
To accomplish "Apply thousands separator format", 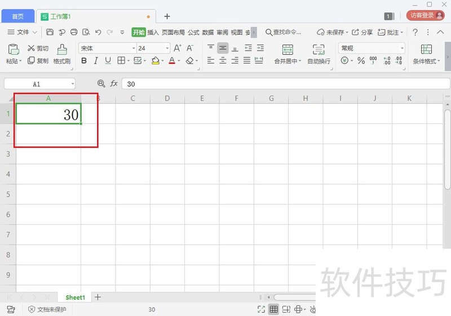I will [373, 61].
